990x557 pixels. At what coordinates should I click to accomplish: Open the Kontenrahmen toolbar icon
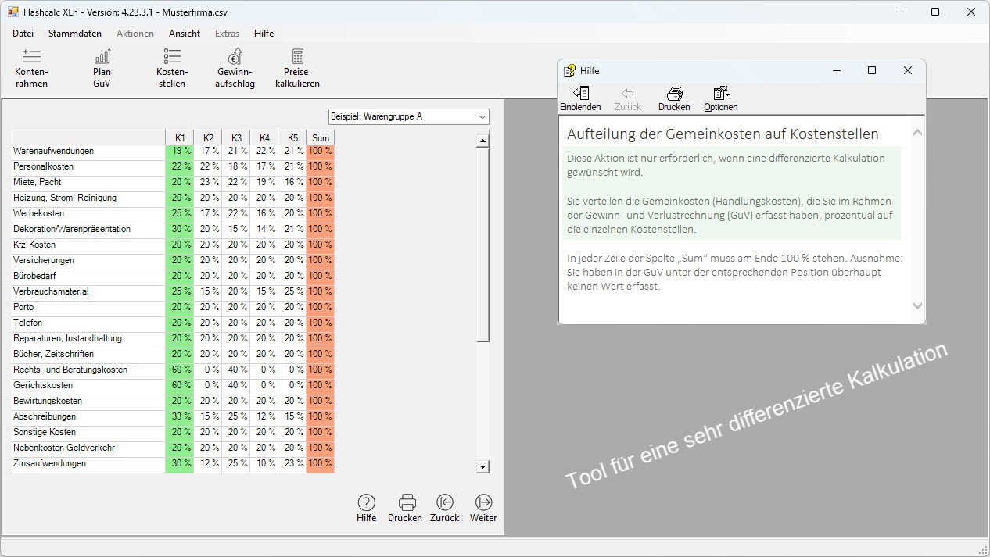tap(31, 57)
